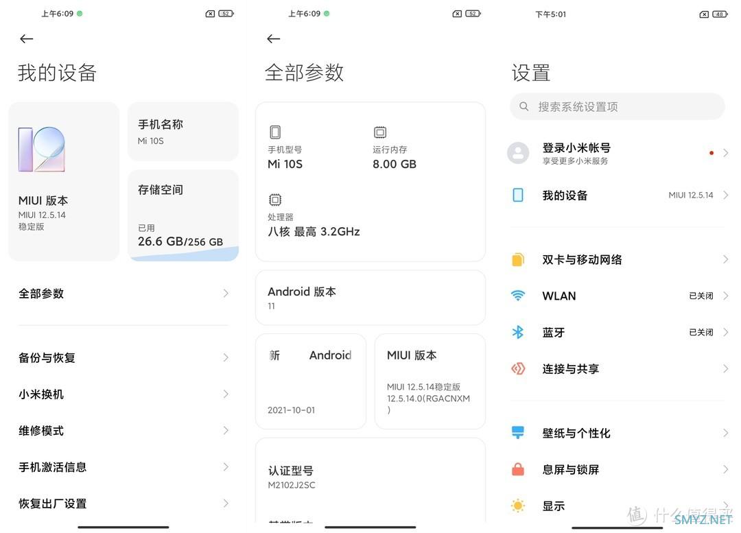Tap the search magnifier icon in settings
Screen dimensions: 741x533
pos(524,106)
